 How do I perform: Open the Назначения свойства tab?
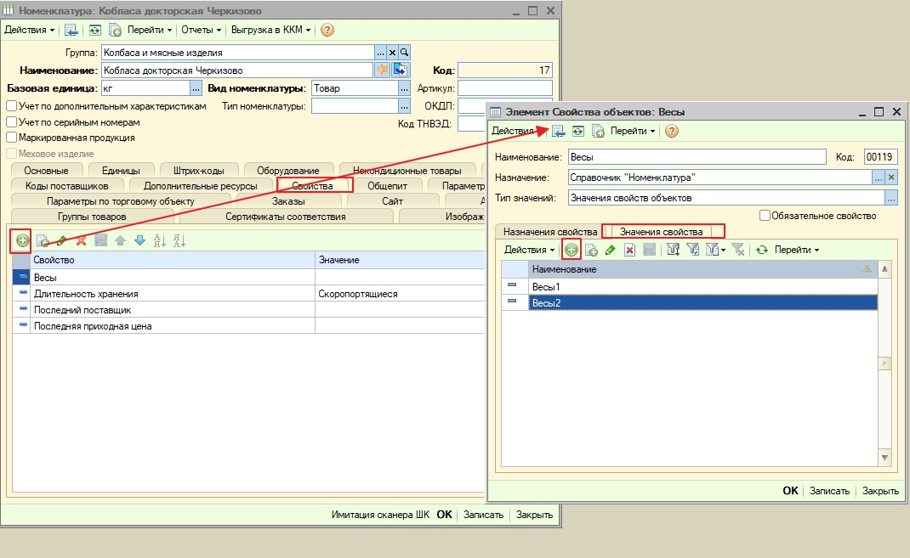coord(549,232)
